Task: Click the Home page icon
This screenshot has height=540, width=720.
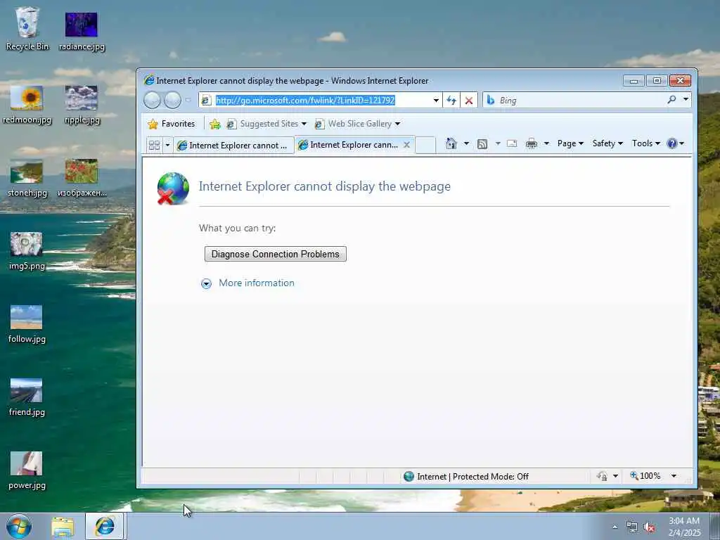Action: pyautogui.click(x=451, y=143)
